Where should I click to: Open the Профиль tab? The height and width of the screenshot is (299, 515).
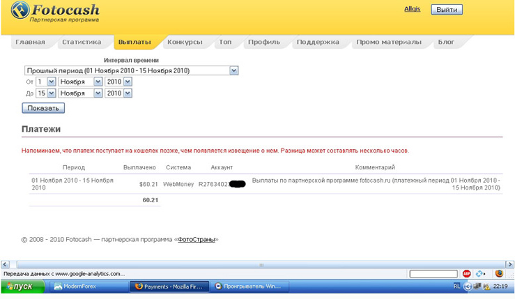pyautogui.click(x=264, y=42)
